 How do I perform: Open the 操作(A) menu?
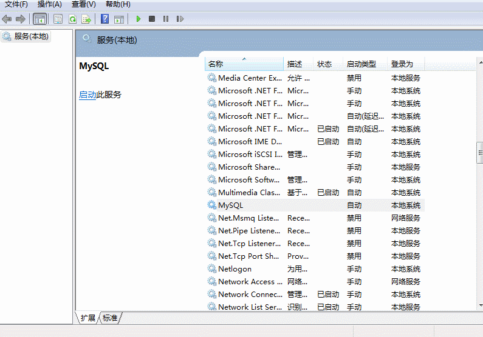(x=50, y=4)
